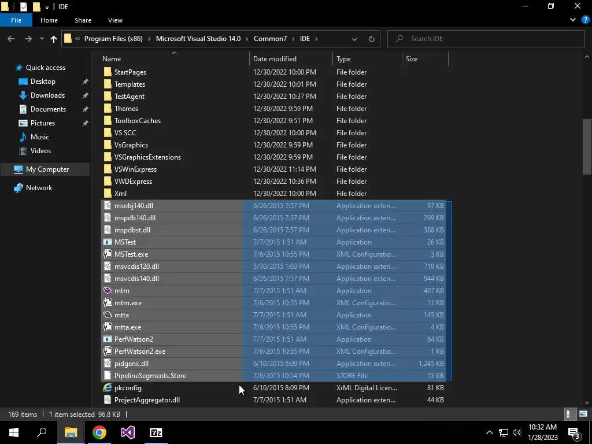Open 7-Zip from the taskbar
Screen dimensions: 592x444
click(156, 432)
